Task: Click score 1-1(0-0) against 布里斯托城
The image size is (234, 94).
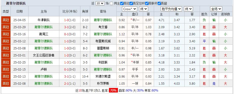Action: point(70,41)
